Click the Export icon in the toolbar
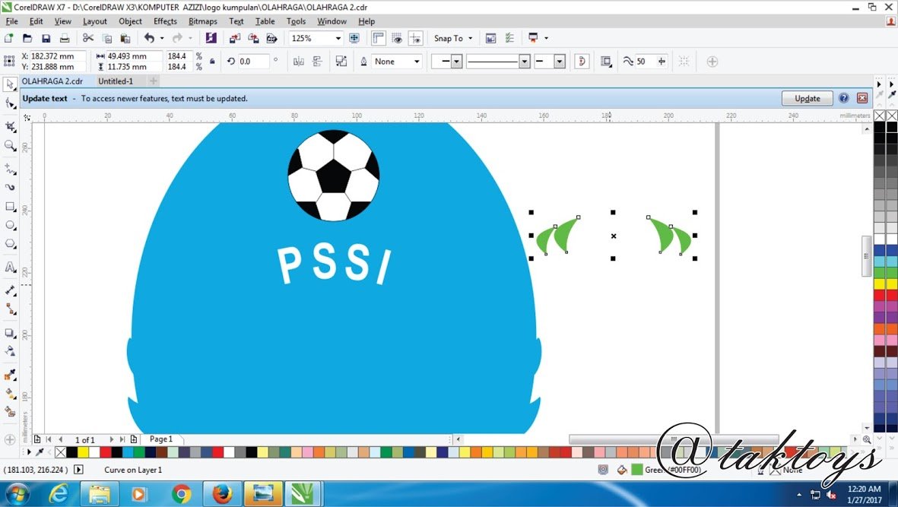Screen dimensions: 898x507 (x=253, y=38)
